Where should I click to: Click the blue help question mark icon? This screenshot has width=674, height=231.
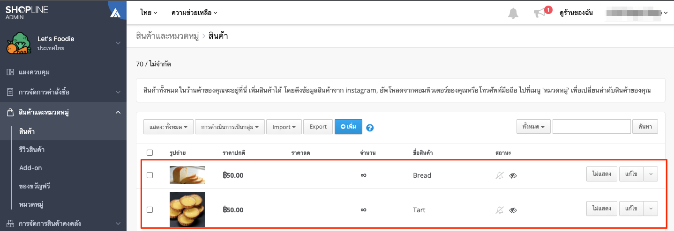[x=370, y=127]
